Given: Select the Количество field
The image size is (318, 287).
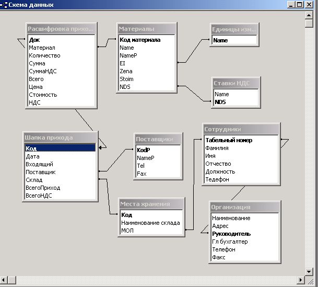Looking at the screenshot, I should [x=62, y=55].
